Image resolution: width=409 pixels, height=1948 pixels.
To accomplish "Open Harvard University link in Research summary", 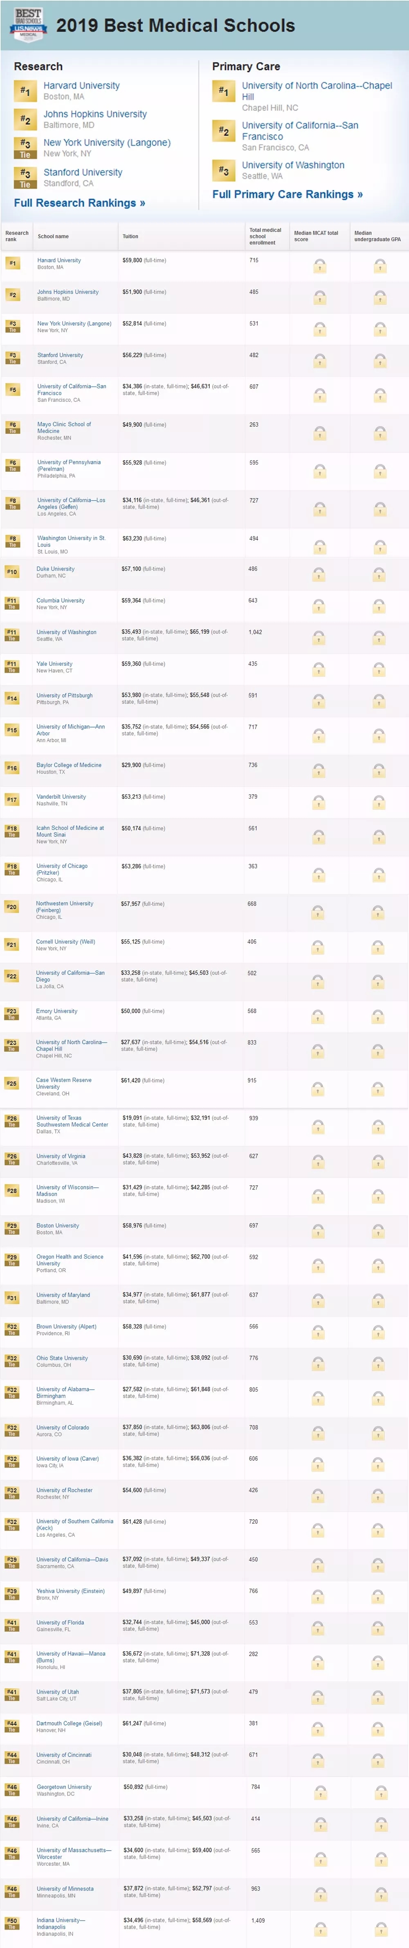I will pos(82,86).
